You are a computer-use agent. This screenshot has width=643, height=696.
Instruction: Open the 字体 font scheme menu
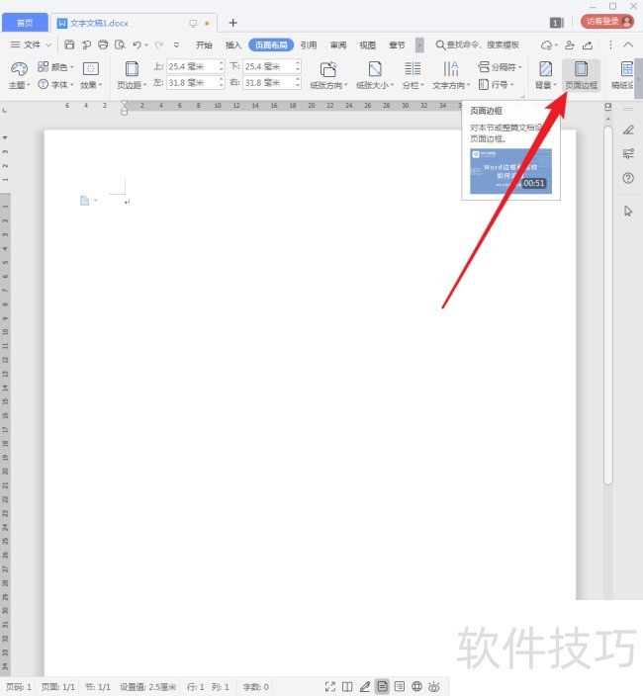point(55,84)
